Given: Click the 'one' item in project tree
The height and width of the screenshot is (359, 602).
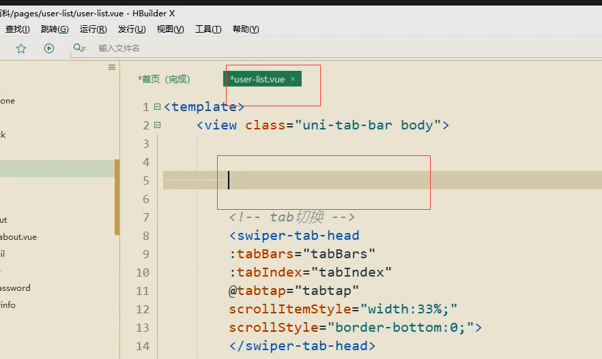Looking at the screenshot, I should (x=8, y=101).
